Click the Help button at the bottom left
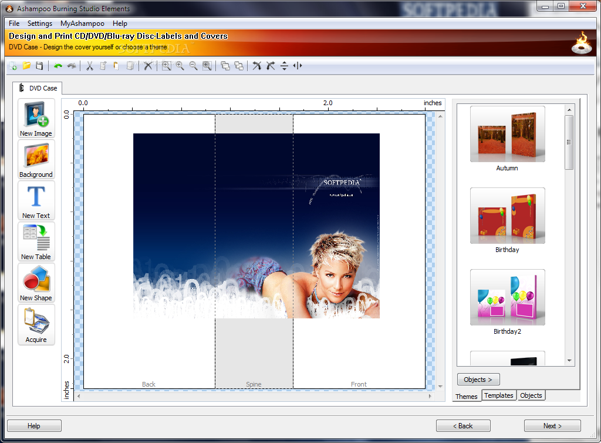Image resolution: width=601 pixels, height=443 pixels. [33, 426]
